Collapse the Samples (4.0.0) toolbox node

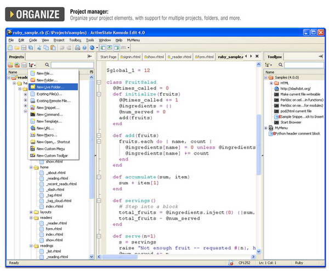pos(266,77)
